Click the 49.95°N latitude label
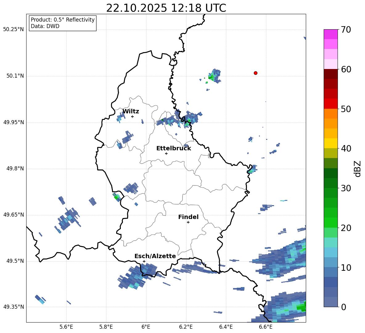365x333 pixels. pos(14,122)
